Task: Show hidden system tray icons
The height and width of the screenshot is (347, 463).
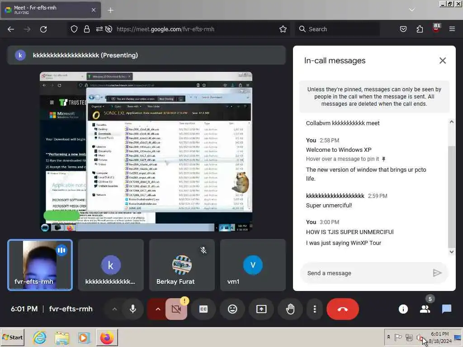Action: [x=388, y=337]
